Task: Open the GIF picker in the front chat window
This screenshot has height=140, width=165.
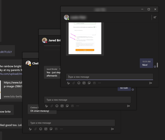Action: [84, 83]
